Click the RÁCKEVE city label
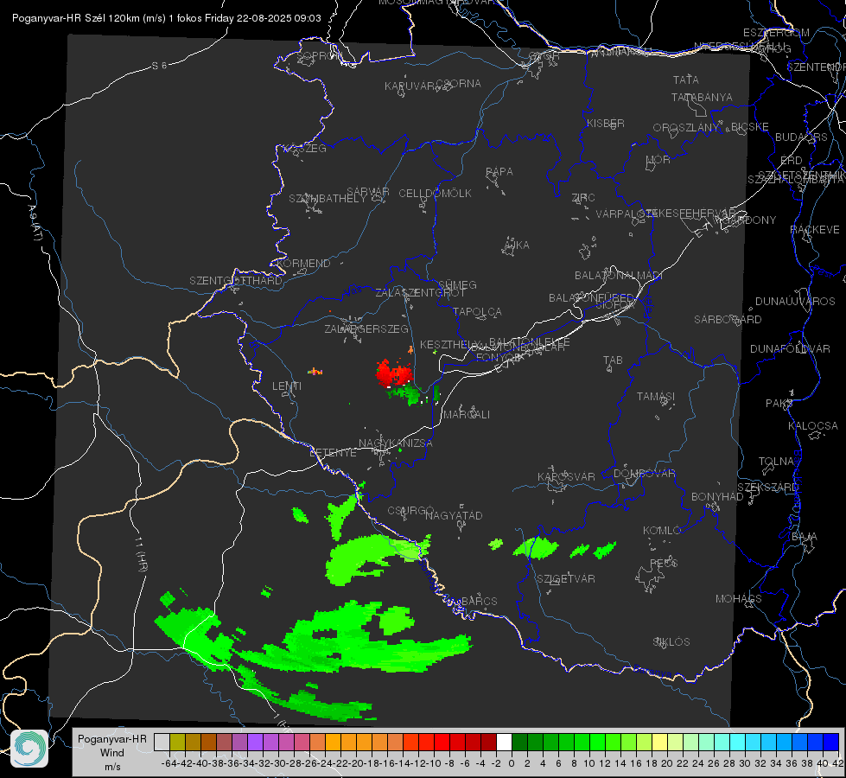 pyautogui.click(x=815, y=230)
